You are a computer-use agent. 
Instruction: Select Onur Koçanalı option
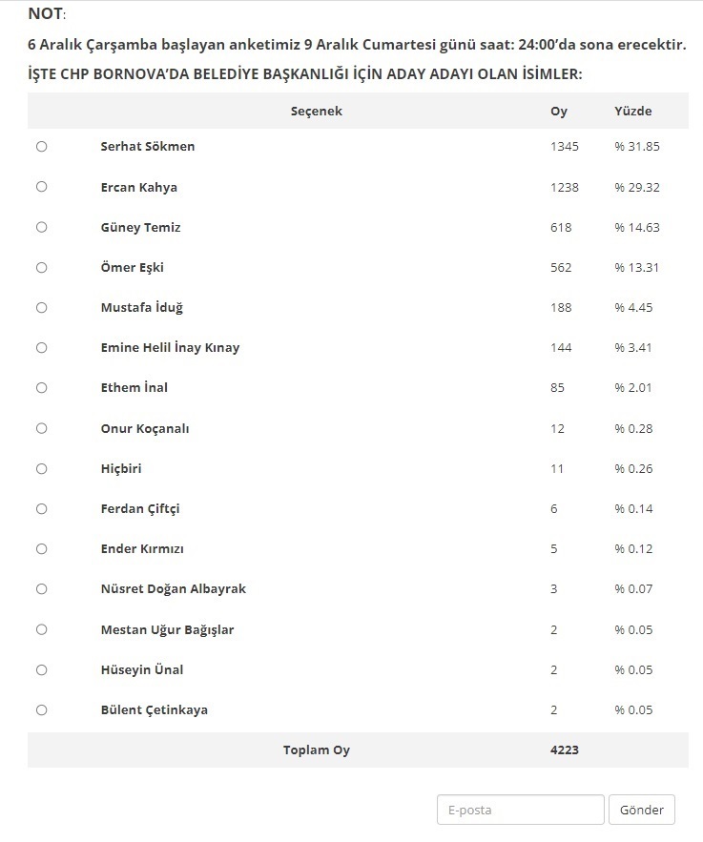click(41, 428)
